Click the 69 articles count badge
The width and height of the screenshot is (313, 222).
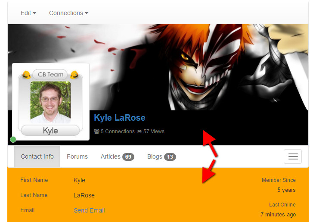[x=128, y=157]
